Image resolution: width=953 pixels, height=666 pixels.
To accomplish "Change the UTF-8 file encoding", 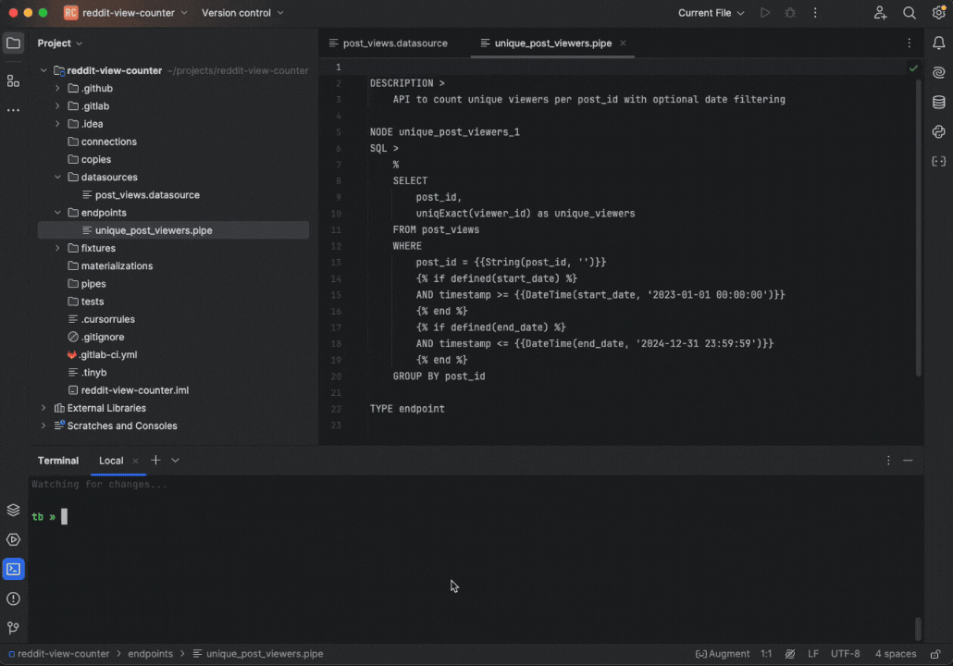I will tap(845, 654).
